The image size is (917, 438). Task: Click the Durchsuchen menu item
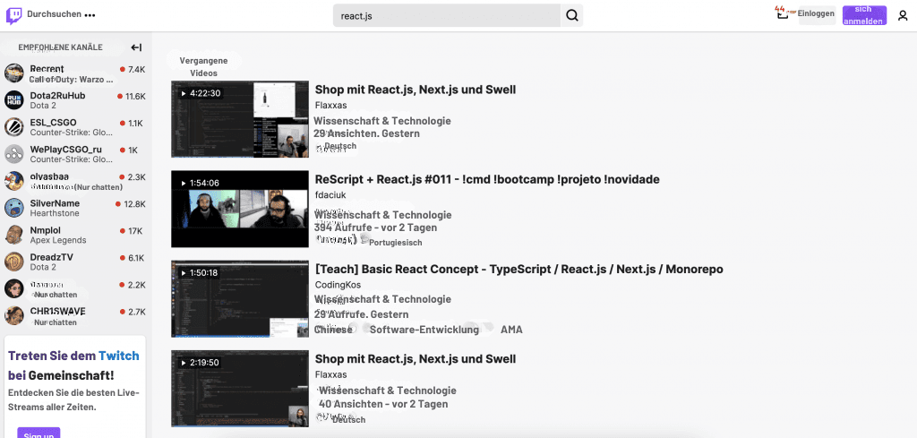[54, 15]
